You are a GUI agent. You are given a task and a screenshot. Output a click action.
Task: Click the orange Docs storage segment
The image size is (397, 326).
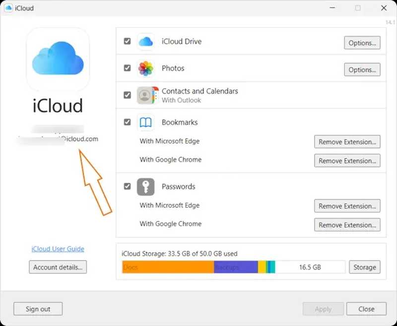[168, 267]
